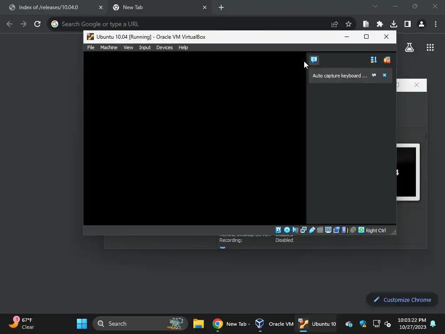
Task: Expand the Auto capture keyboard notification details
Action: [374, 75]
